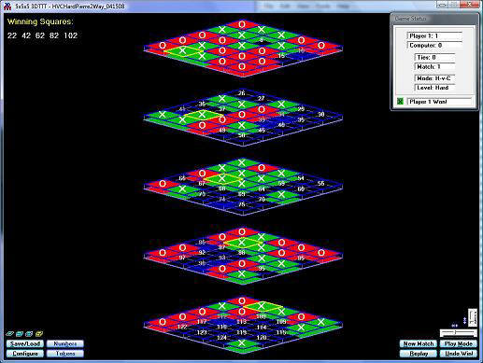Image resolution: width=483 pixels, height=363 pixels.
Task: Select the second teal board view icon
Action: (x=20, y=334)
